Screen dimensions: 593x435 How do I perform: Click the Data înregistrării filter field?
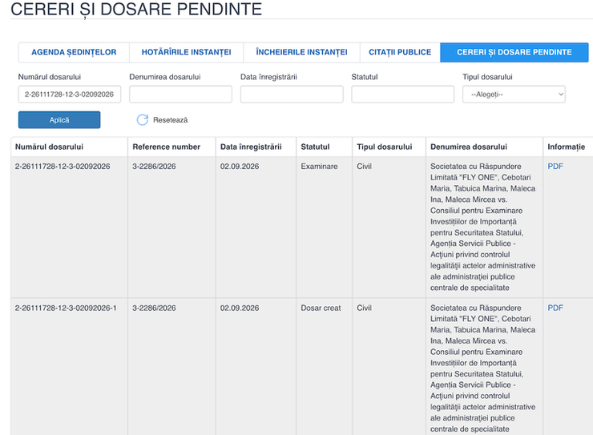[x=292, y=94]
